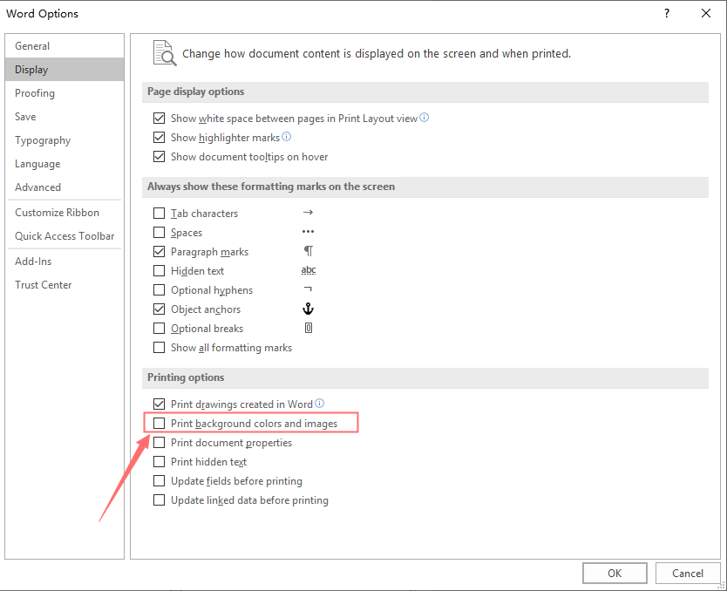The image size is (727, 591).
Task: Click the hidden text abc symbol
Action: click(309, 269)
